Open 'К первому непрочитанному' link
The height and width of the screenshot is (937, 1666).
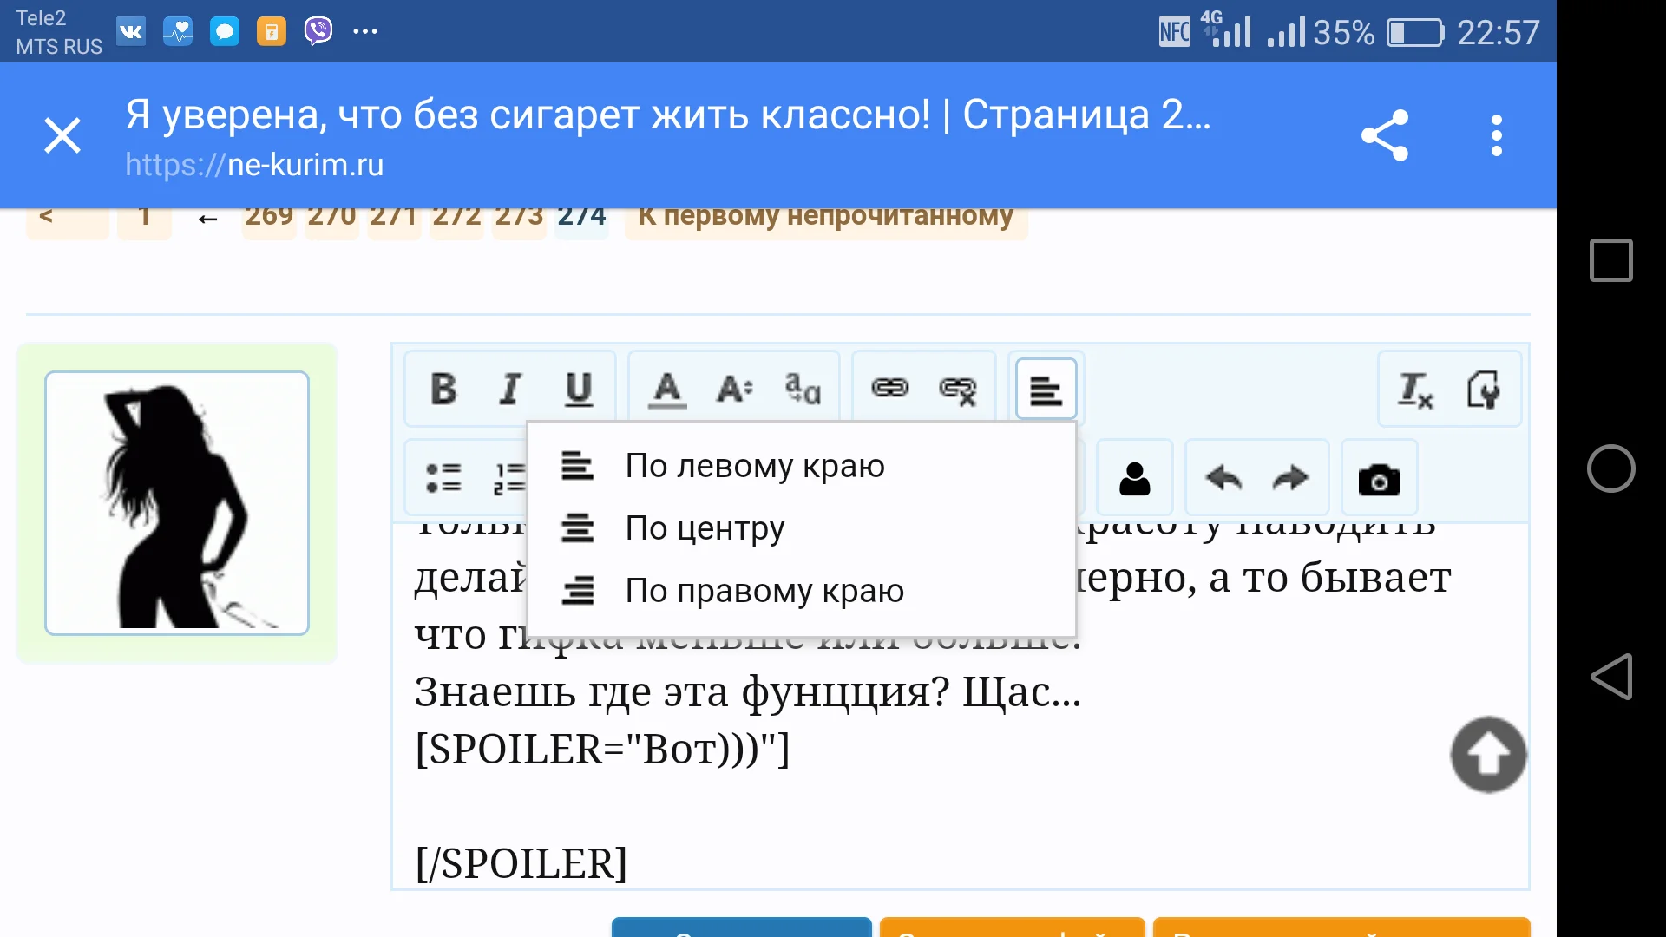tap(825, 217)
